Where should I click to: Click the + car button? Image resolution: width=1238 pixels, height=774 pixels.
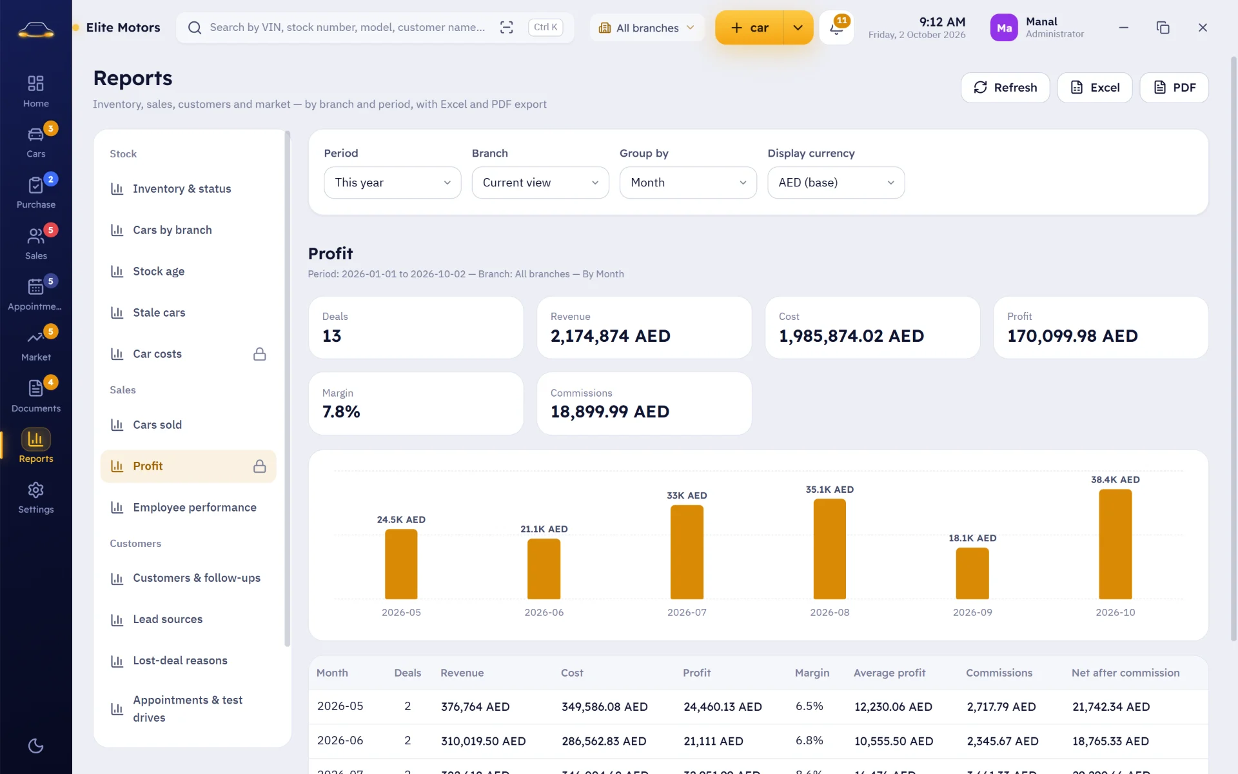[x=749, y=28]
